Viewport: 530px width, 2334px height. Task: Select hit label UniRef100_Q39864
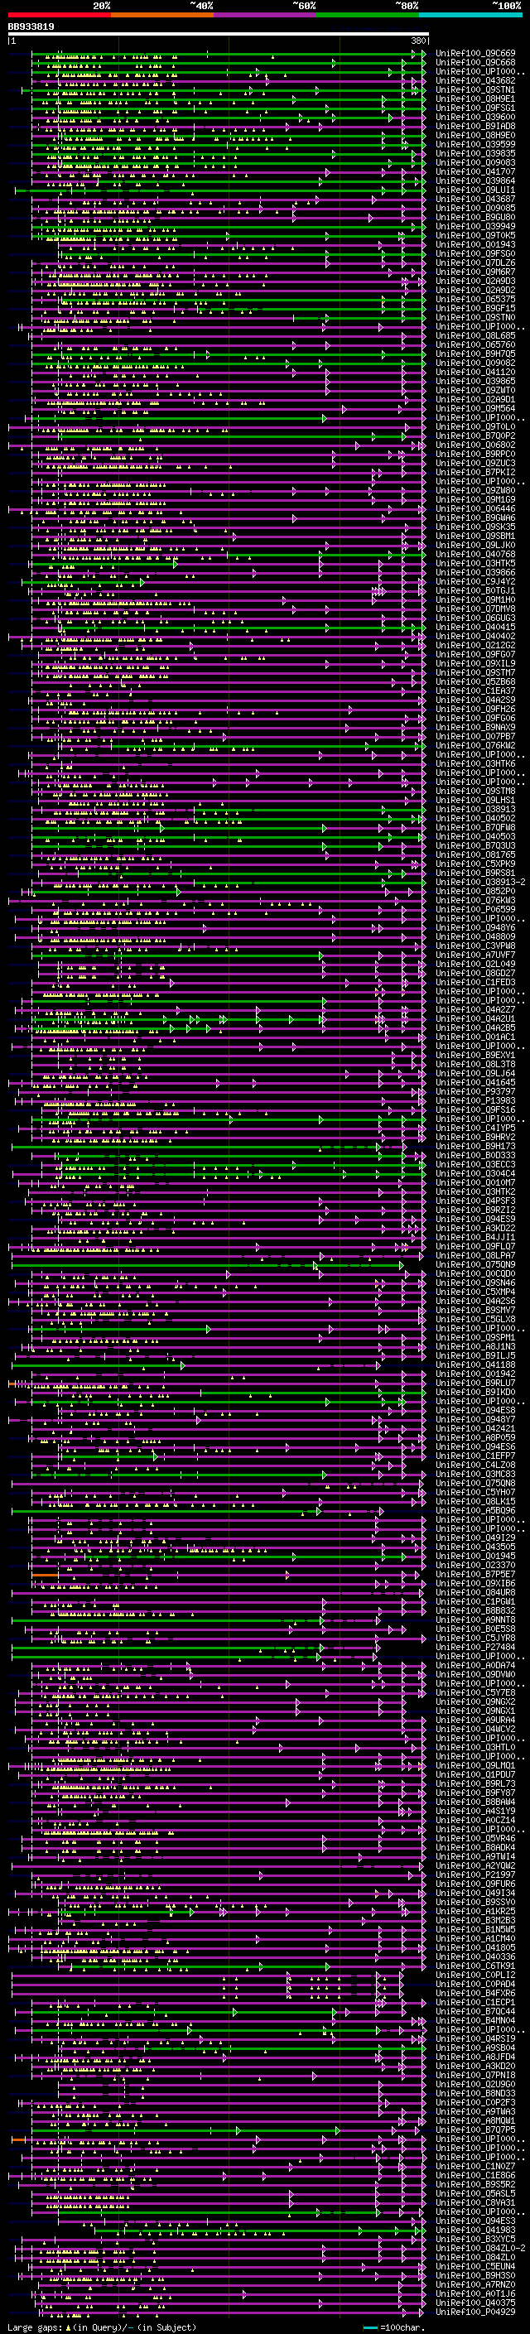pyautogui.click(x=475, y=181)
